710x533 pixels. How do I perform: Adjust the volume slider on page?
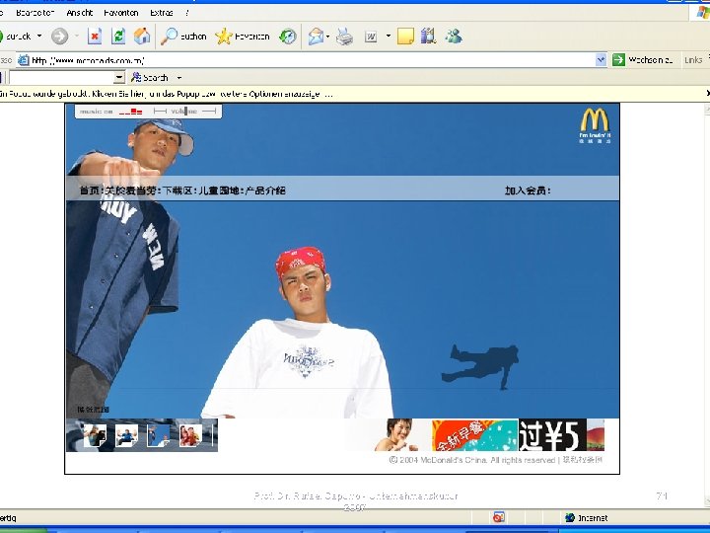click(x=185, y=111)
